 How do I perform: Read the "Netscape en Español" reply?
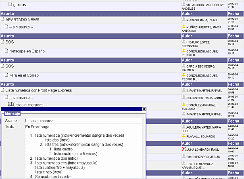pos(27,51)
